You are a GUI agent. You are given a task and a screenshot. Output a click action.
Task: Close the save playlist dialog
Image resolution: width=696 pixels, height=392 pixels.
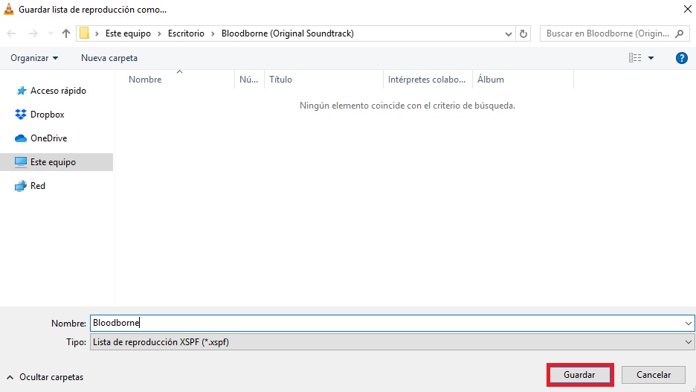click(x=687, y=10)
